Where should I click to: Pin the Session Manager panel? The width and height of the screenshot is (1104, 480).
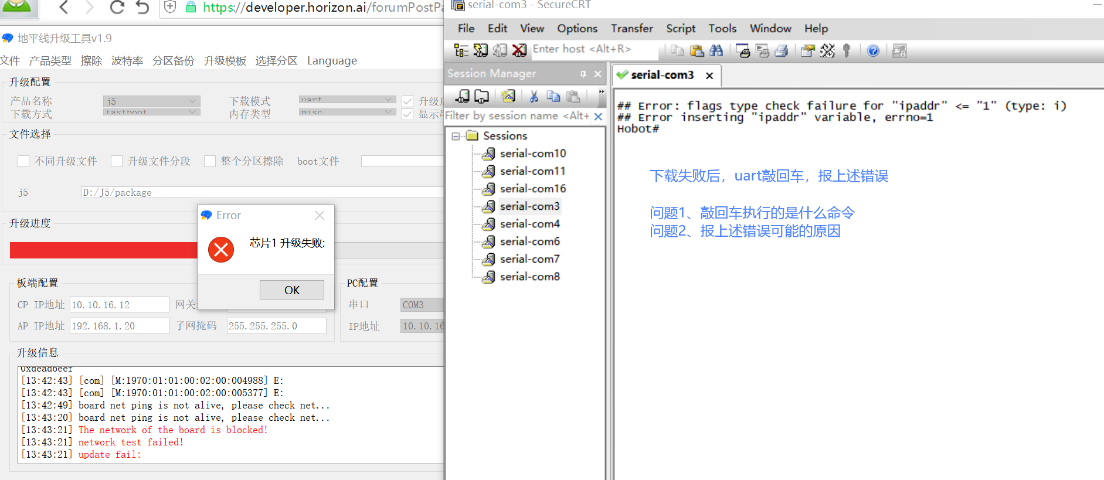pyautogui.click(x=583, y=74)
